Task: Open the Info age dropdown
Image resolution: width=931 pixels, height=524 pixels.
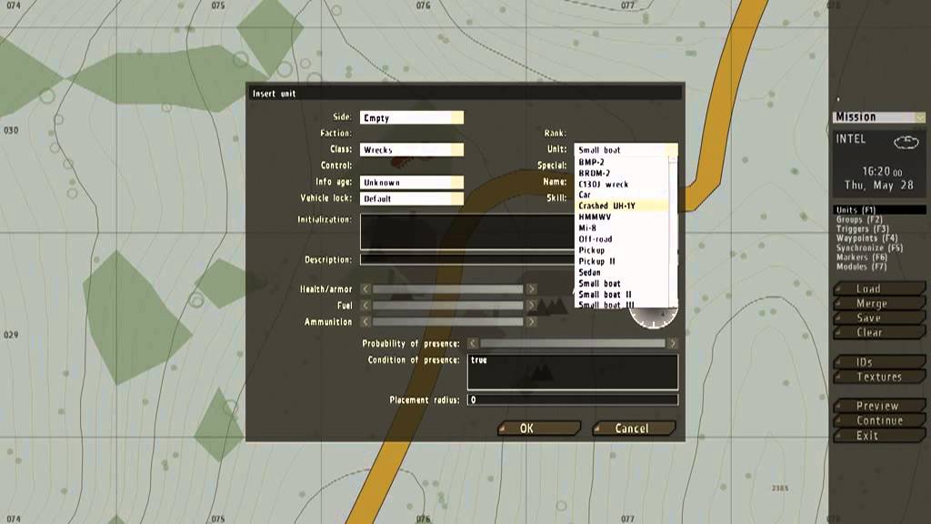Action: [412, 182]
